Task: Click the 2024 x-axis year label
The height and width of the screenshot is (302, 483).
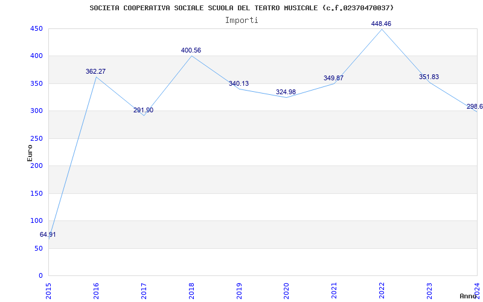Action: pos(477,291)
